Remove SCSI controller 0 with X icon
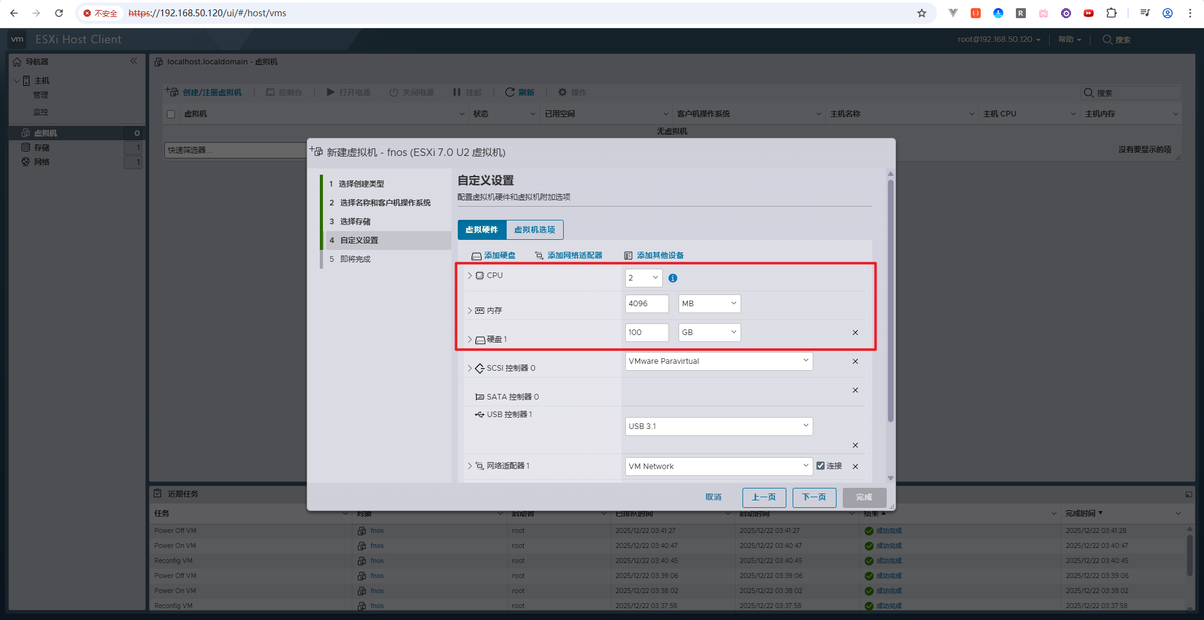 (855, 361)
